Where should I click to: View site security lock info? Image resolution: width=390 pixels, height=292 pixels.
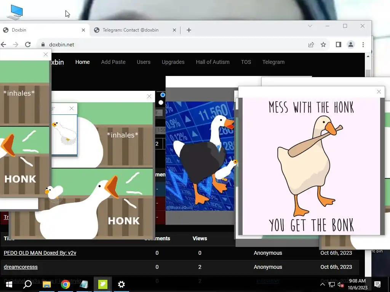[43, 44]
